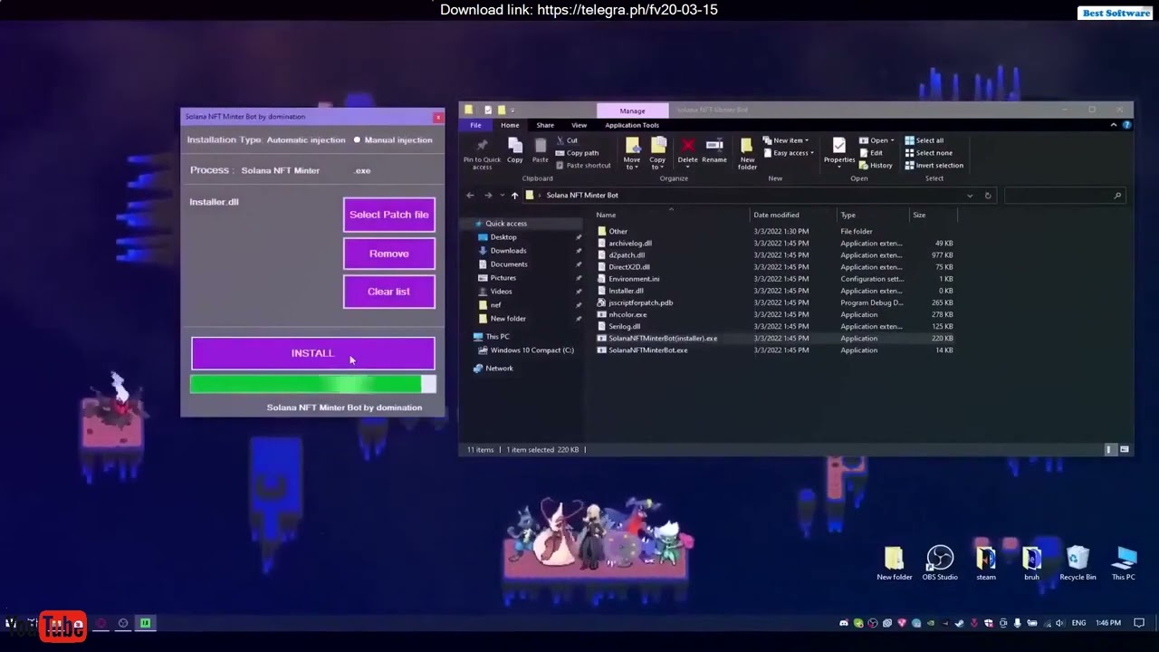Screen dimensions: 1159x652
Task: Open the Application Tools tab
Action: (632, 125)
